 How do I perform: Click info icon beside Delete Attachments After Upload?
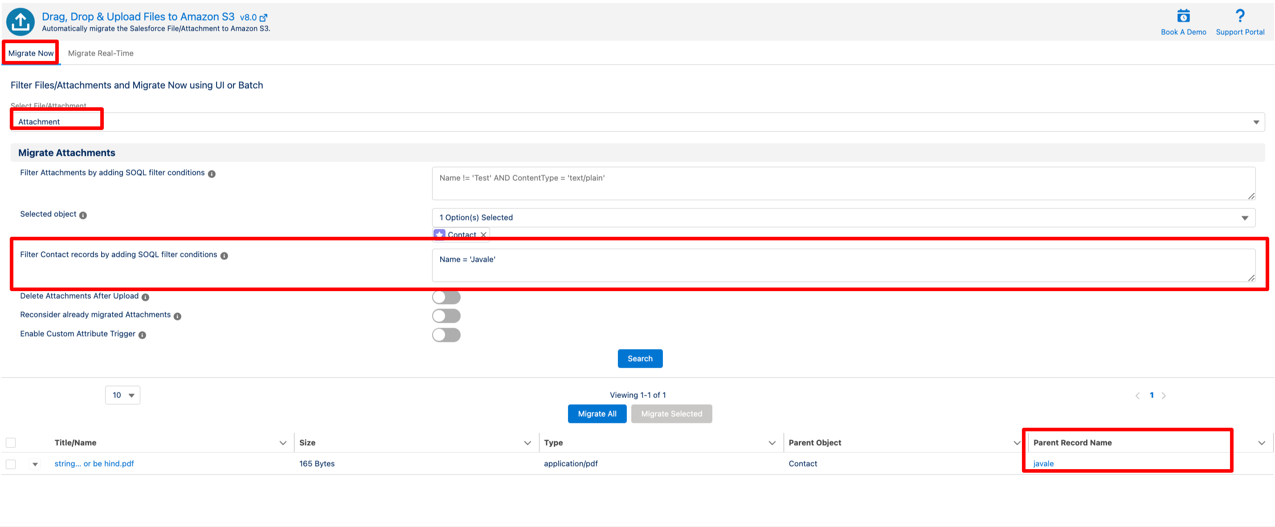click(146, 297)
